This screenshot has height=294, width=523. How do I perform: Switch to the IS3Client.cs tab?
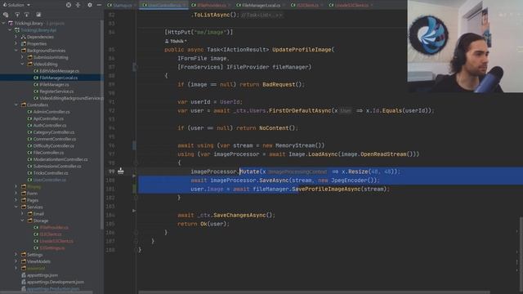tap(306, 6)
